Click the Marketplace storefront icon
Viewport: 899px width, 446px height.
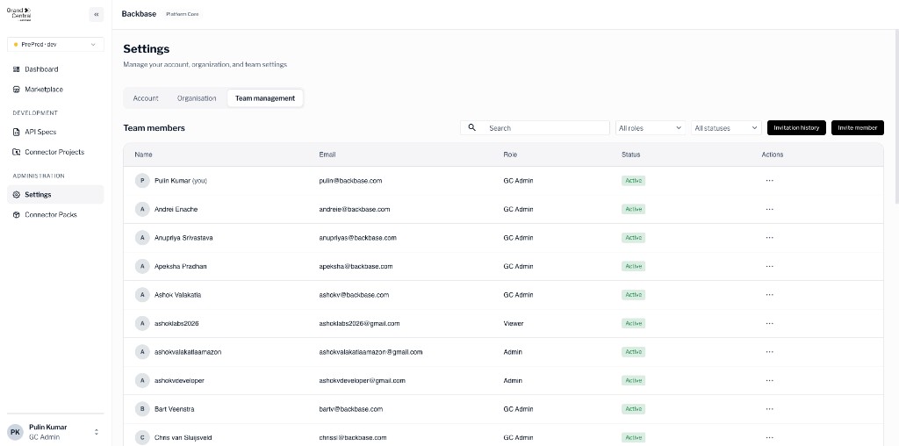[x=16, y=90]
